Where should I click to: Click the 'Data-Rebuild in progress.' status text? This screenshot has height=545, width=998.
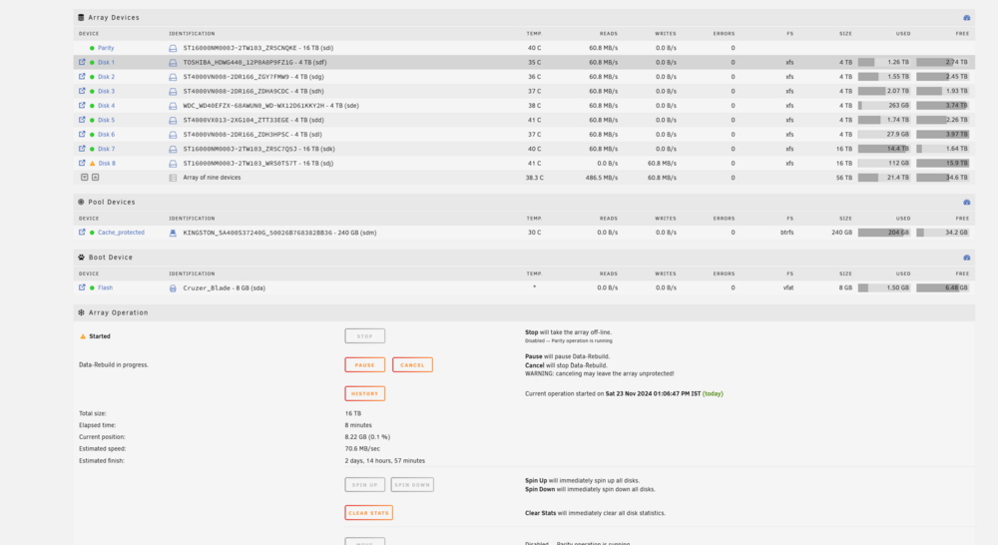click(114, 364)
